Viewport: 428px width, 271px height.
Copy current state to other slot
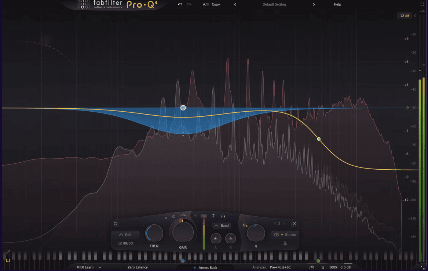click(216, 4)
